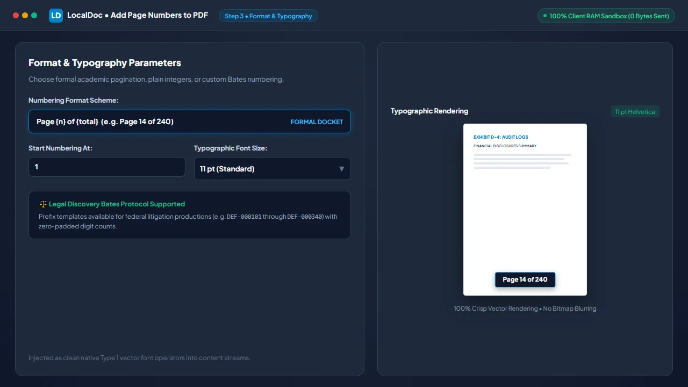The height and width of the screenshot is (387, 688).
Task: Click the LocalDoc Add Page Numbers to PDF title
Action: pos(138,16)
